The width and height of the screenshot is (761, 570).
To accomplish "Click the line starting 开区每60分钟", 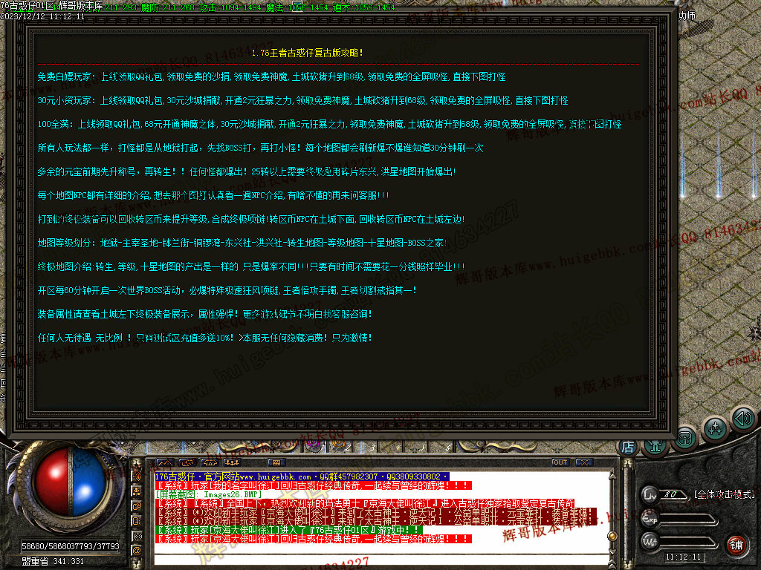I will pyautogui.click(x=227, y=290).
